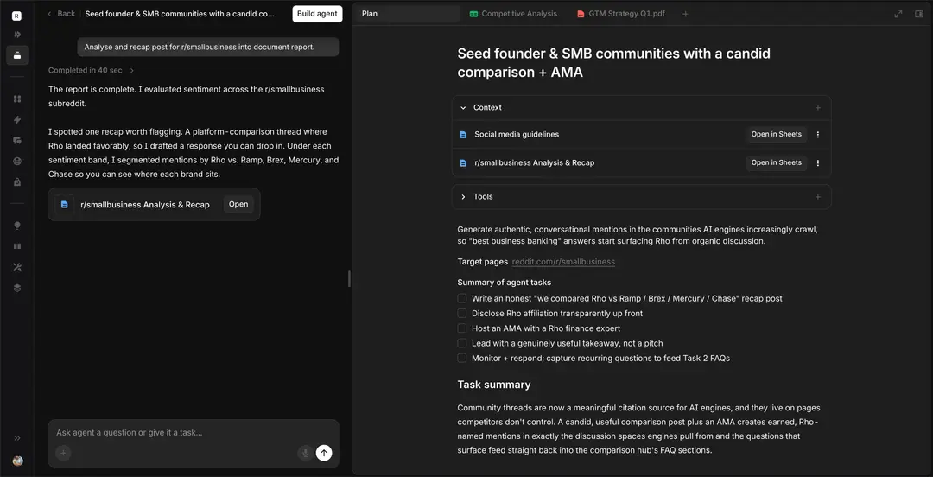Click the 'Ask agent a question' input field
Viewport: 933px width, 477px height.
click(194, 432)
